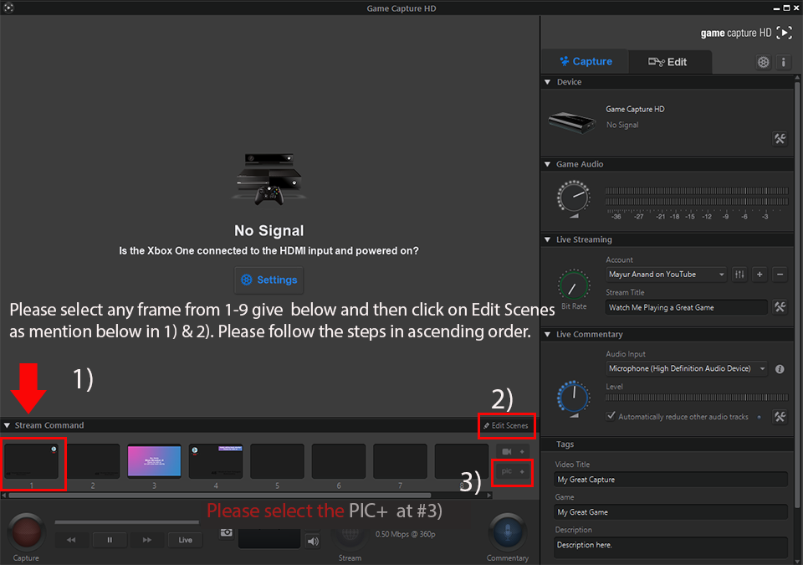The width and height of the screenshot is (803, 565).
Task: Show audio input info icon
Action: pos(780,369)
